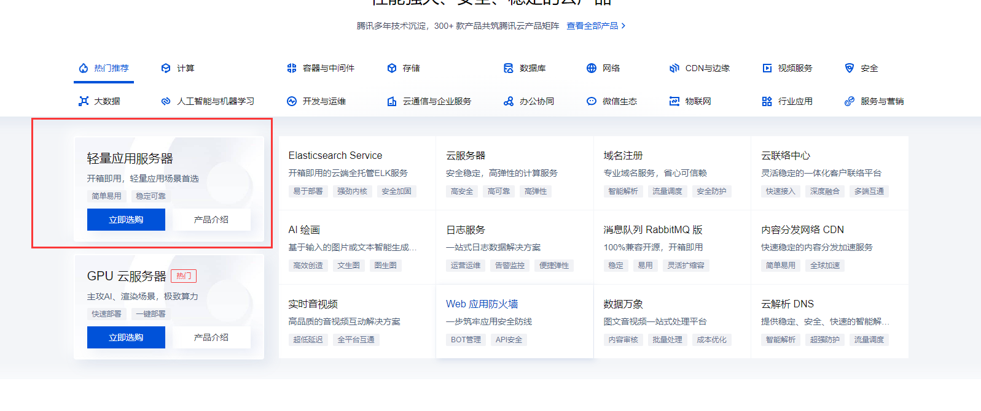The image size is (981, 411).
Task: Click the 容器与中间件 category icon
Action: point(292,68)
